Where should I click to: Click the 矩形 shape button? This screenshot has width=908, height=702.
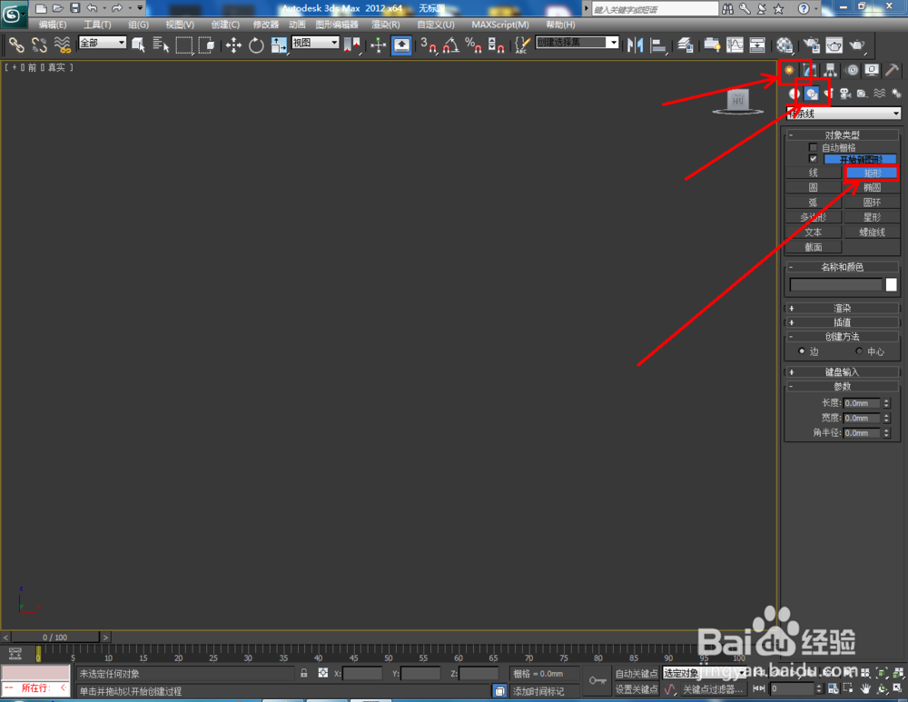(x=872, y=173)
